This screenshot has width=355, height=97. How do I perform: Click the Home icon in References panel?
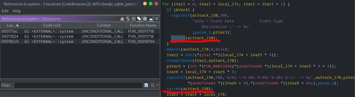coord(122,19)
